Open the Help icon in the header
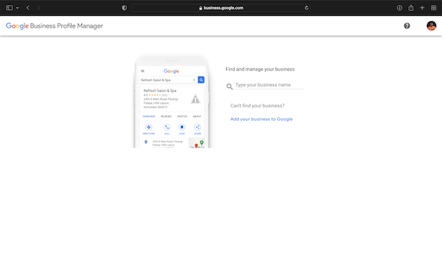The height and width of the screenshot is (276, 442). [x=407, y=26]
